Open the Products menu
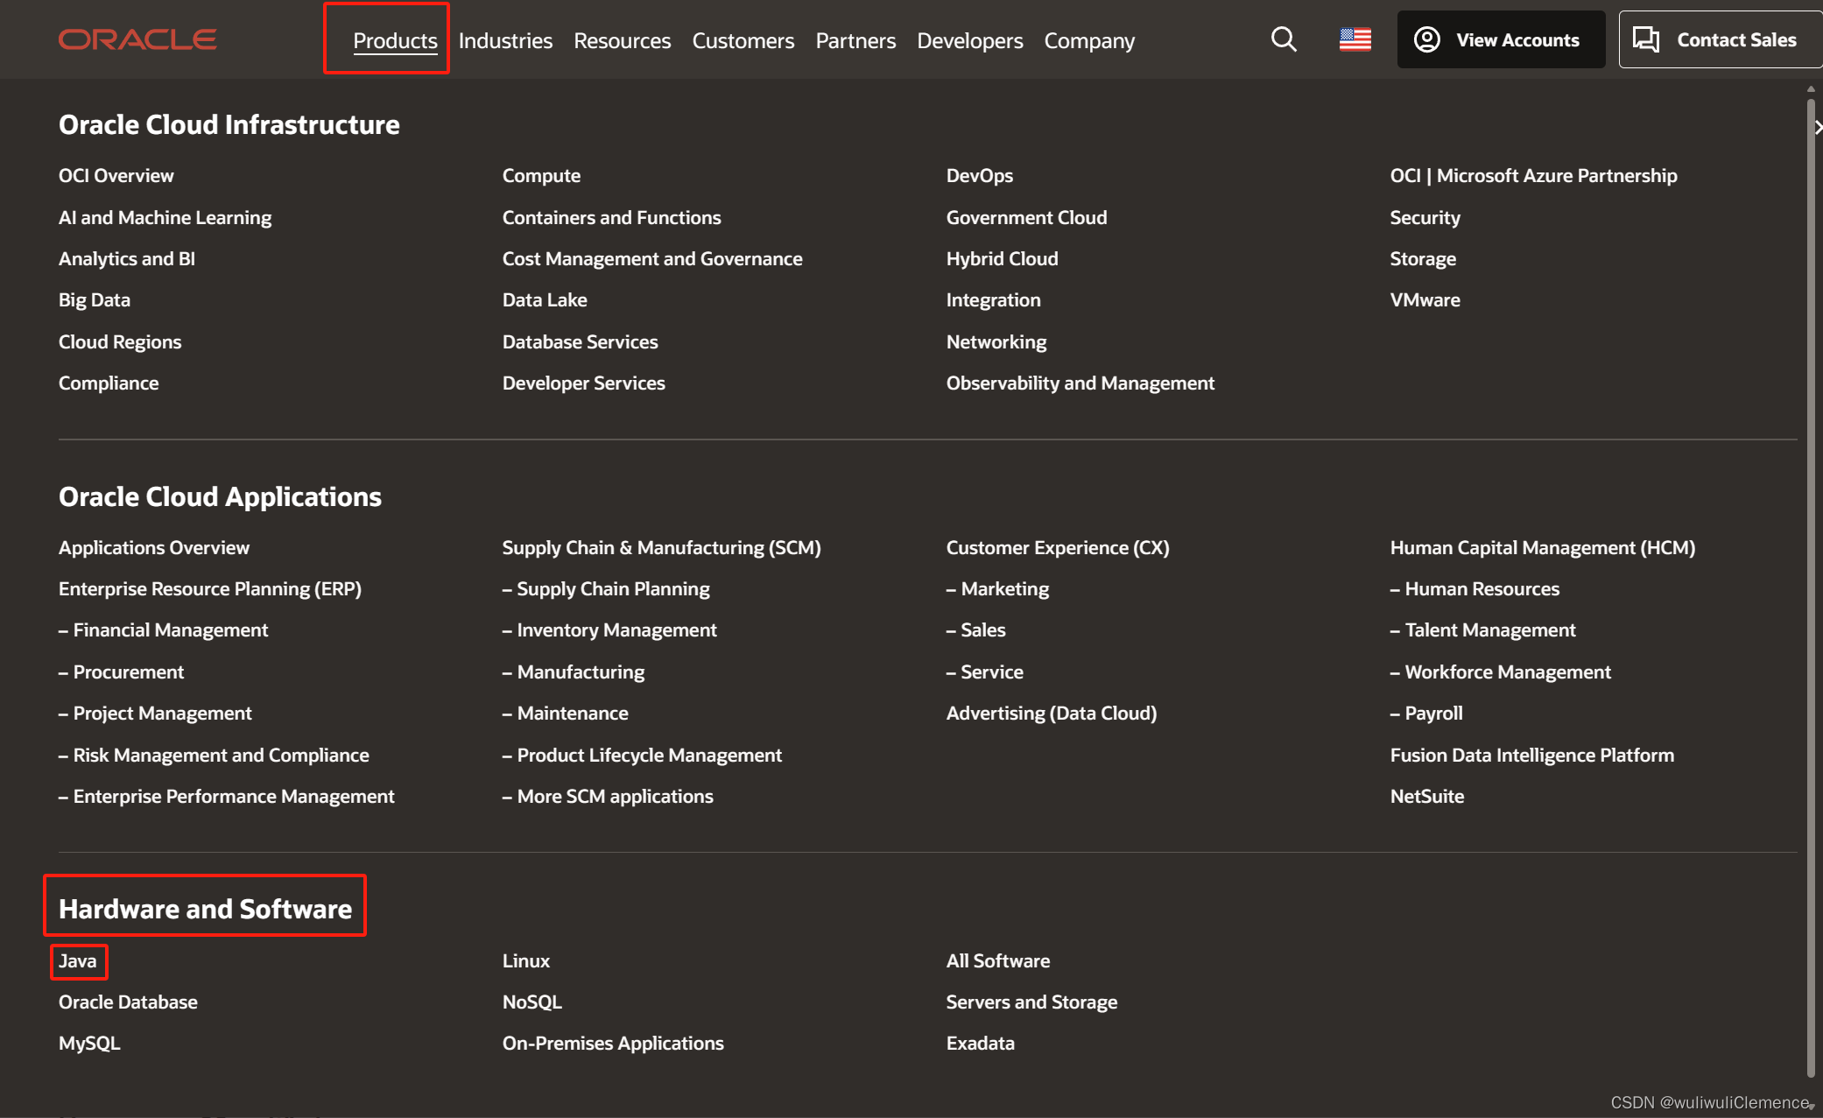 [395, 40]
